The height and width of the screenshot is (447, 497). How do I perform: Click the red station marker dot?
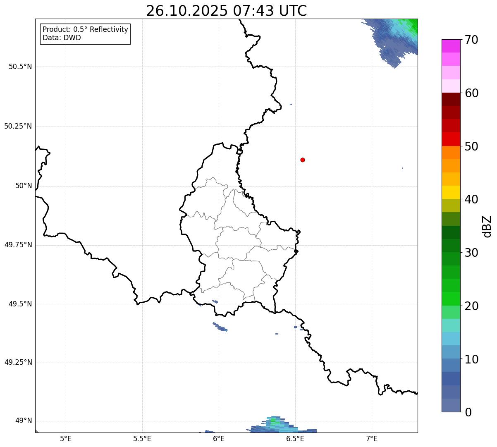click(303, 160)
